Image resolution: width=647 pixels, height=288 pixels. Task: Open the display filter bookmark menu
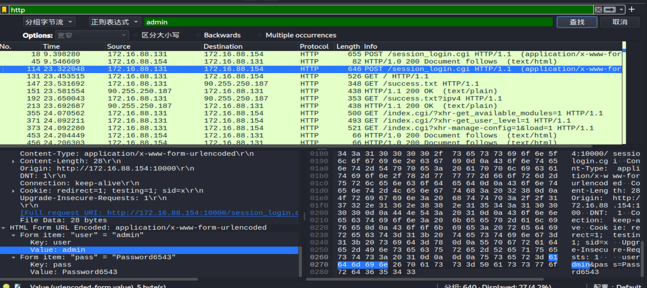[4, 10]
